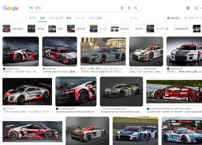Viewport: 202px width, 145px height.
Task: Open title 'Absolute Racing return with two new'
Action: click(121, 112)
